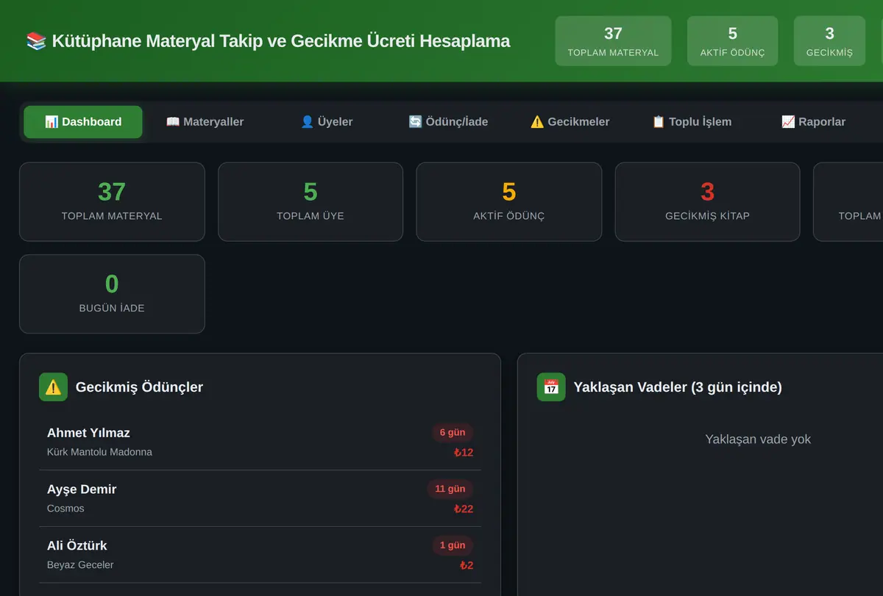Click the calendar icon beside Yaklaşan Vadeler
The width and height of the screenshot is (883, 596).
tap(551, 387)
